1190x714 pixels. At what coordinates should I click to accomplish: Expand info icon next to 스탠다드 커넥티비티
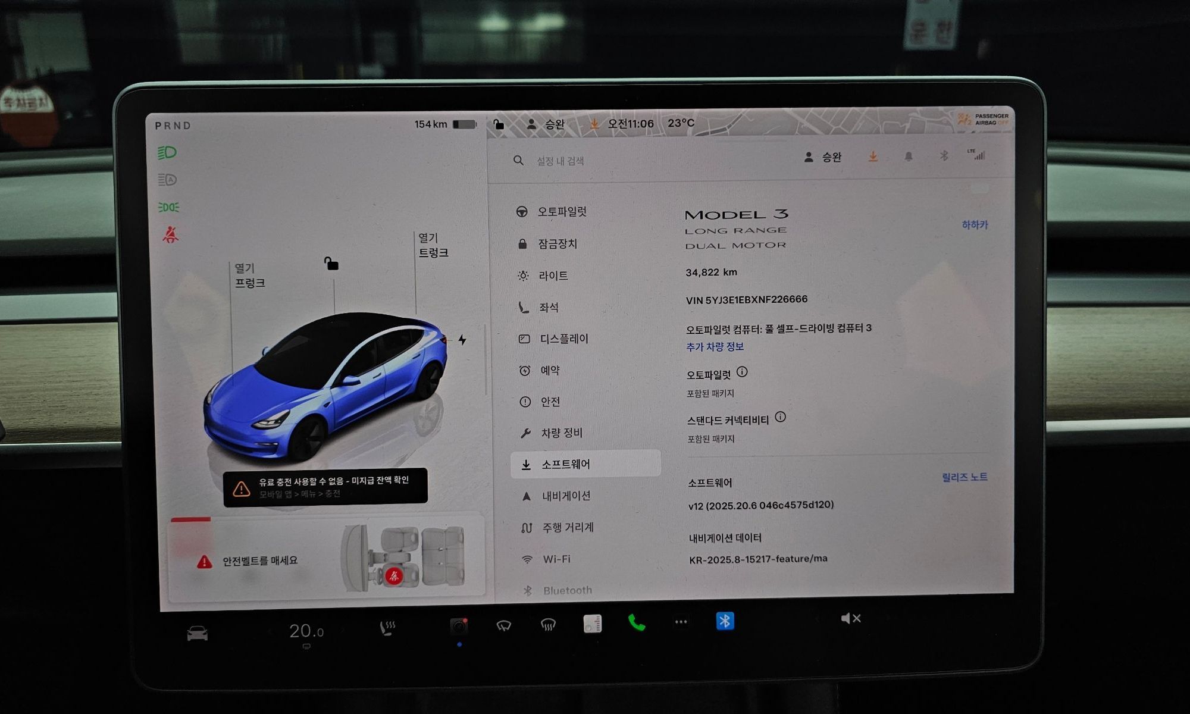(781, 417)
